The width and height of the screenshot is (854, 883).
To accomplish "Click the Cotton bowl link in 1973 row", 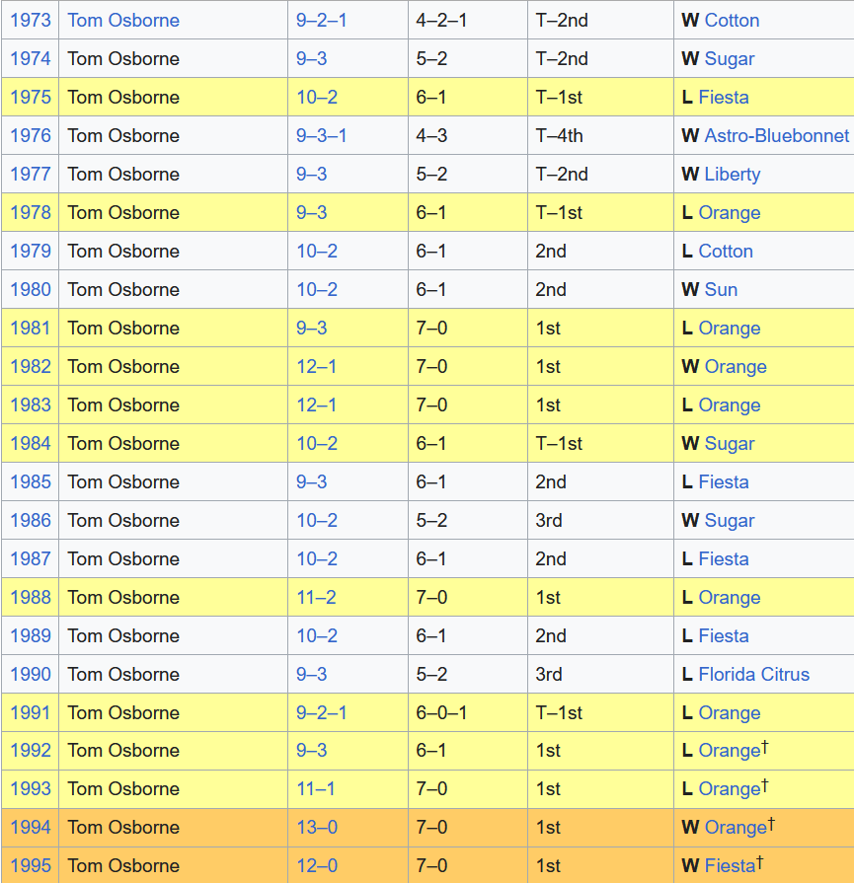I will coord(732,20).
